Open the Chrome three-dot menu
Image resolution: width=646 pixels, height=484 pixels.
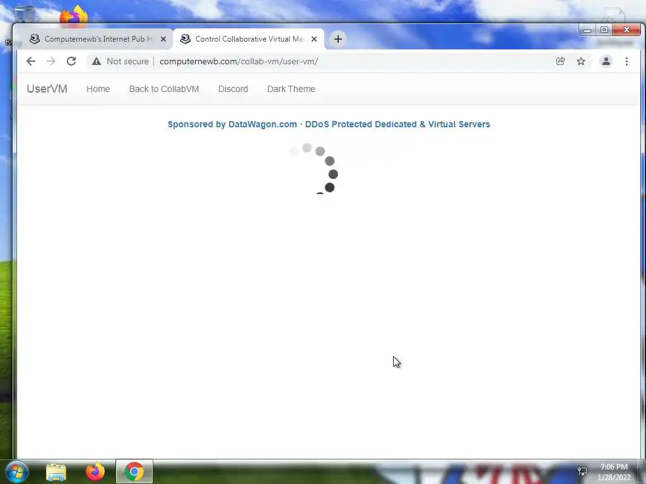[626, 61]
